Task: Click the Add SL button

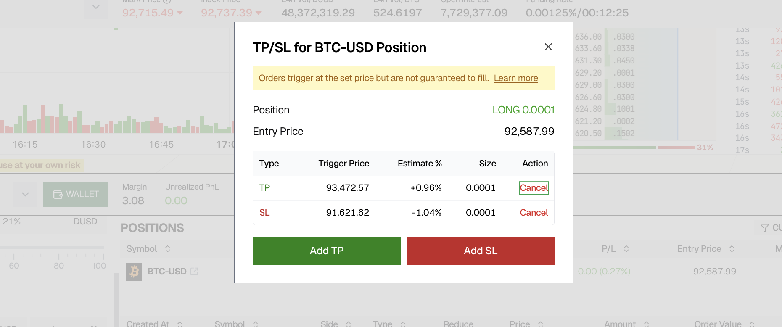Action: pos(481,251)
